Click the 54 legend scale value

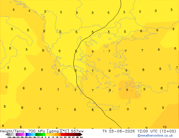click(x=81, y=137)
